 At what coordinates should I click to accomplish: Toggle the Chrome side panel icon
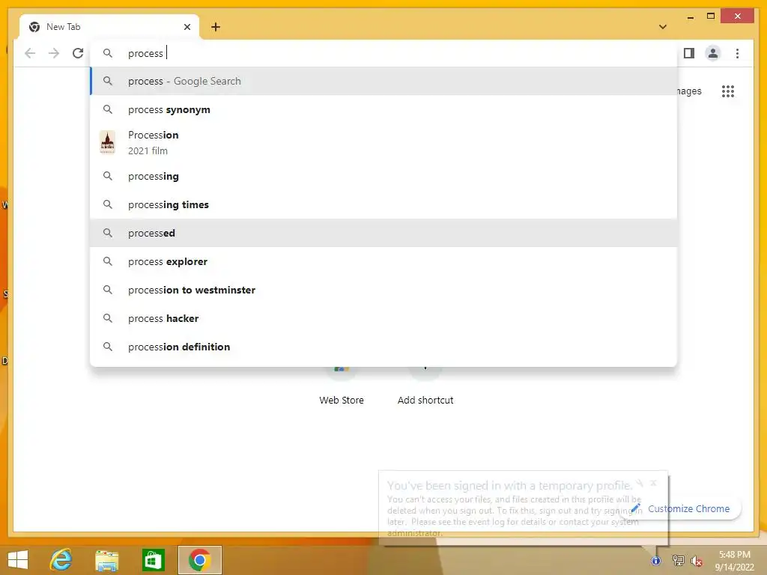coord(689,53)
